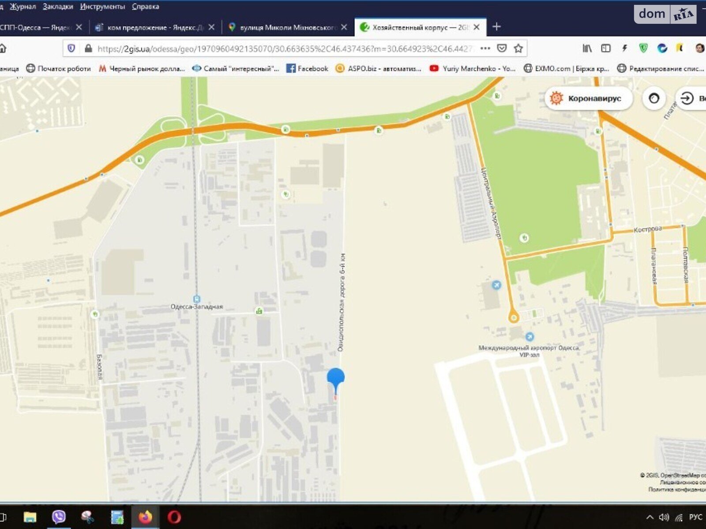
Task: Click the yellow bookmark extension icon
Action: (x=680, y=48)
